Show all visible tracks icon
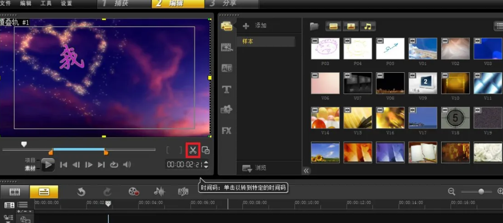This screenshot has height=223, width=503. tap(9, 205)
